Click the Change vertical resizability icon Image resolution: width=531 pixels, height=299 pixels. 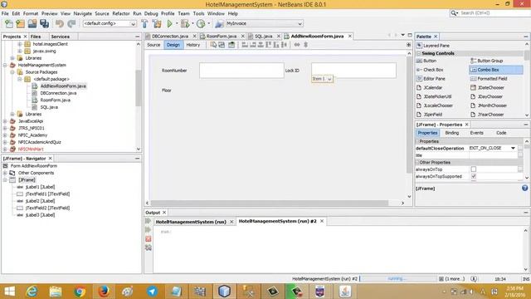(305, 45)
